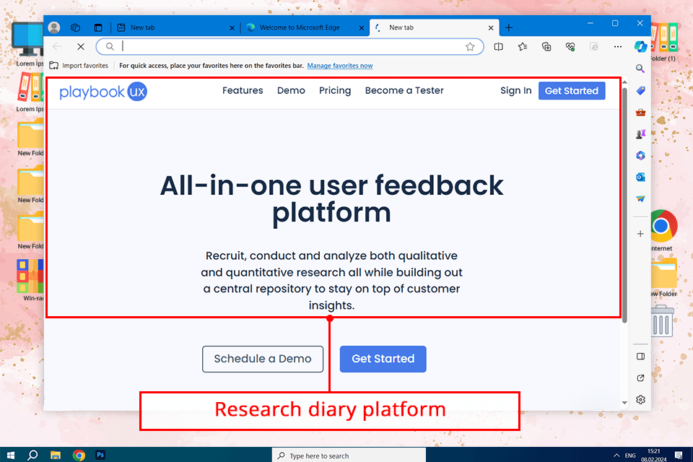Viewport: 693px width, 462px height.
Task: Open Settings and more ellipsis menu
Action: coord(618,46)
